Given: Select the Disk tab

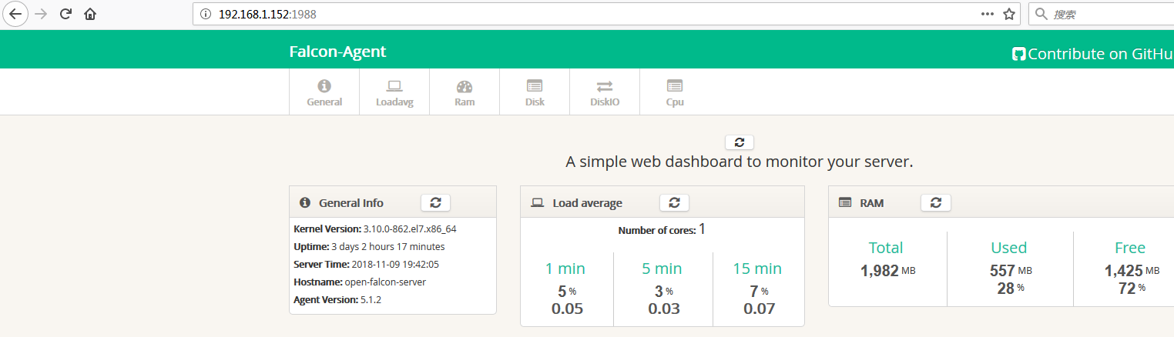Looking at the screenshot, I should pos(535,92).
